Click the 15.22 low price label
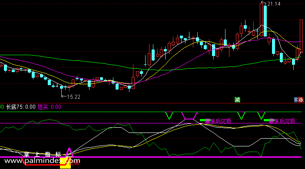Screen dimensions: 305x169 [x=73, y=96]
